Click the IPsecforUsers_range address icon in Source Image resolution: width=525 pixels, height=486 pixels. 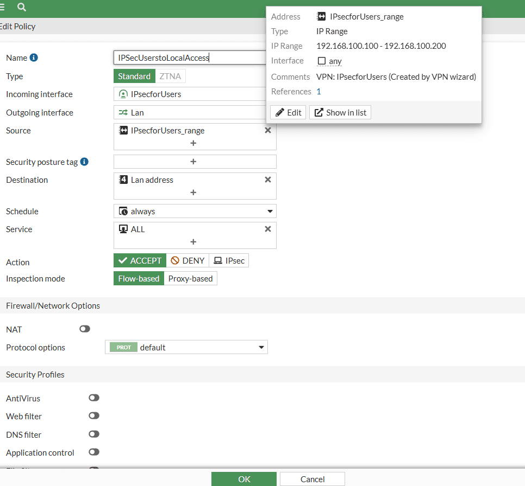[123, 130]
